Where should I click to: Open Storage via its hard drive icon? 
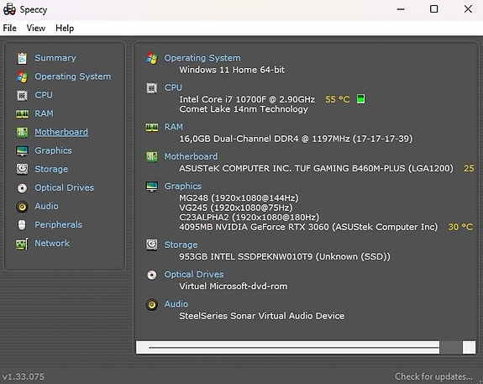click(x=22, y=169)
